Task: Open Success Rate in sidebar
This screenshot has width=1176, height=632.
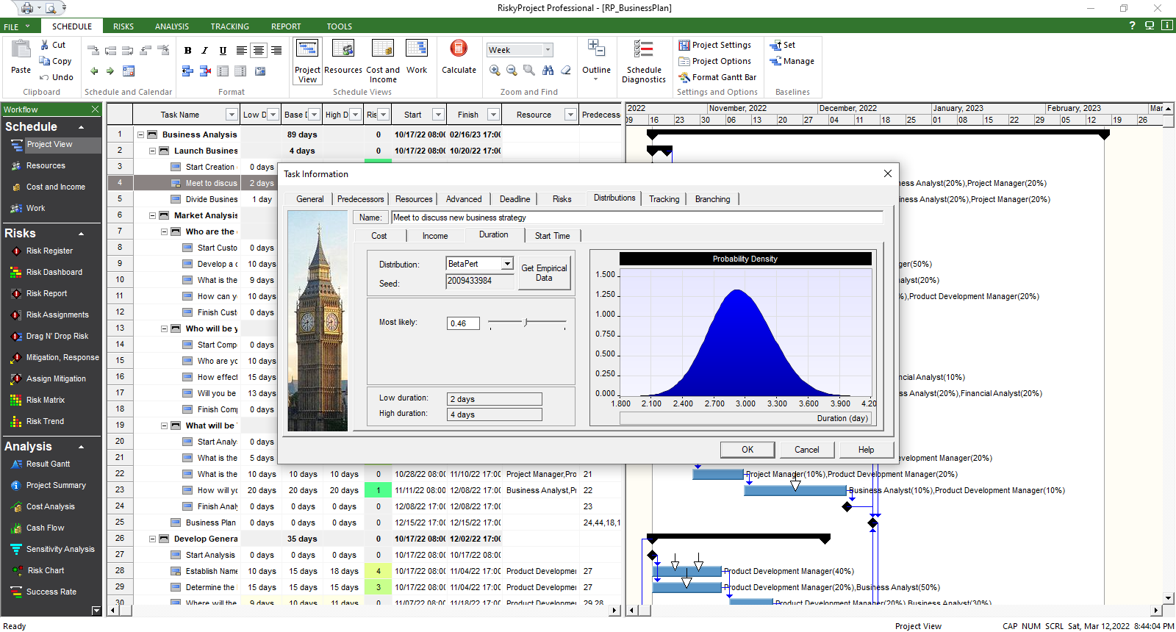Action: [51, 592]
